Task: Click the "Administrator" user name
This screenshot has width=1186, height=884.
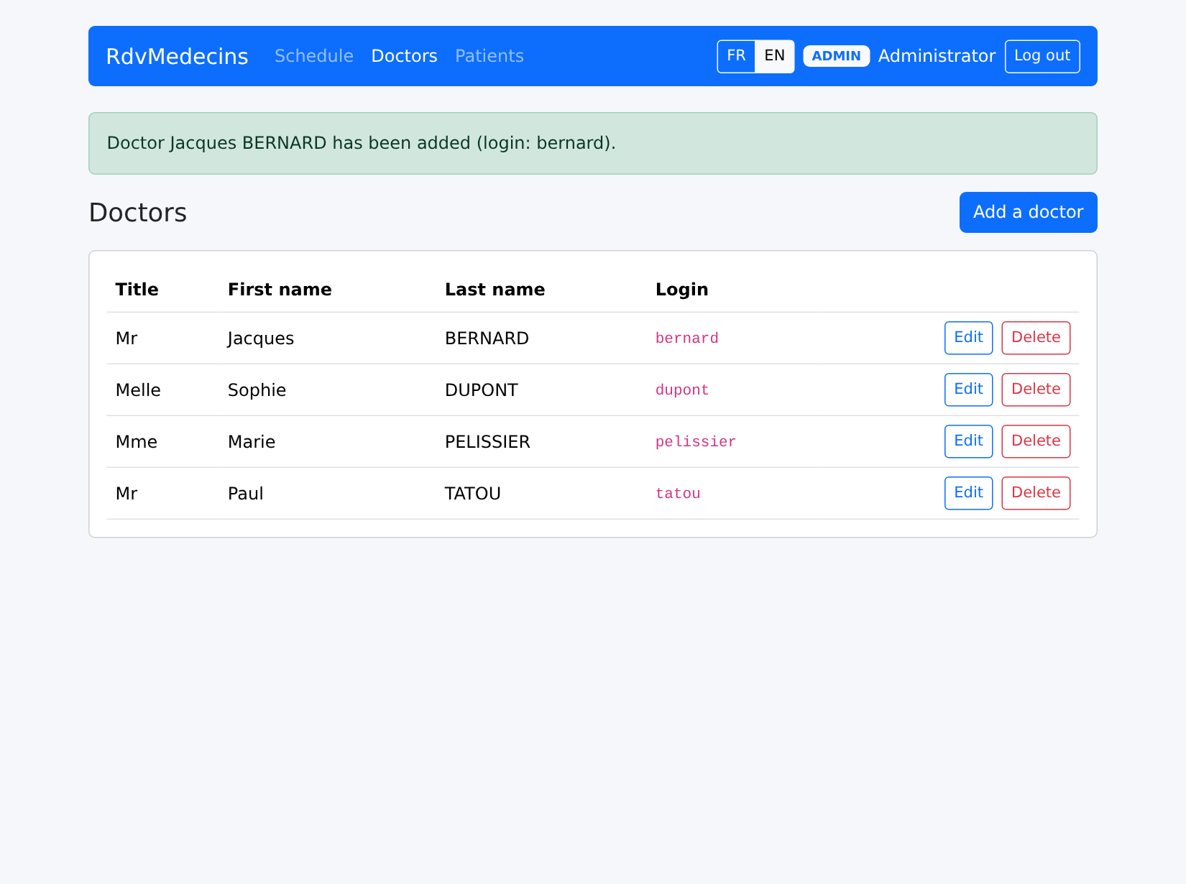Action: 937,56
